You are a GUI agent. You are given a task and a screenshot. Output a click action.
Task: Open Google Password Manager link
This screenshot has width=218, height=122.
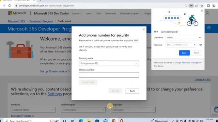(x=187, y=63)
